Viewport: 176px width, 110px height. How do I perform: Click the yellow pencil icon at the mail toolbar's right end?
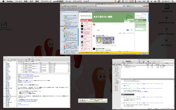(x=38, y=59)
